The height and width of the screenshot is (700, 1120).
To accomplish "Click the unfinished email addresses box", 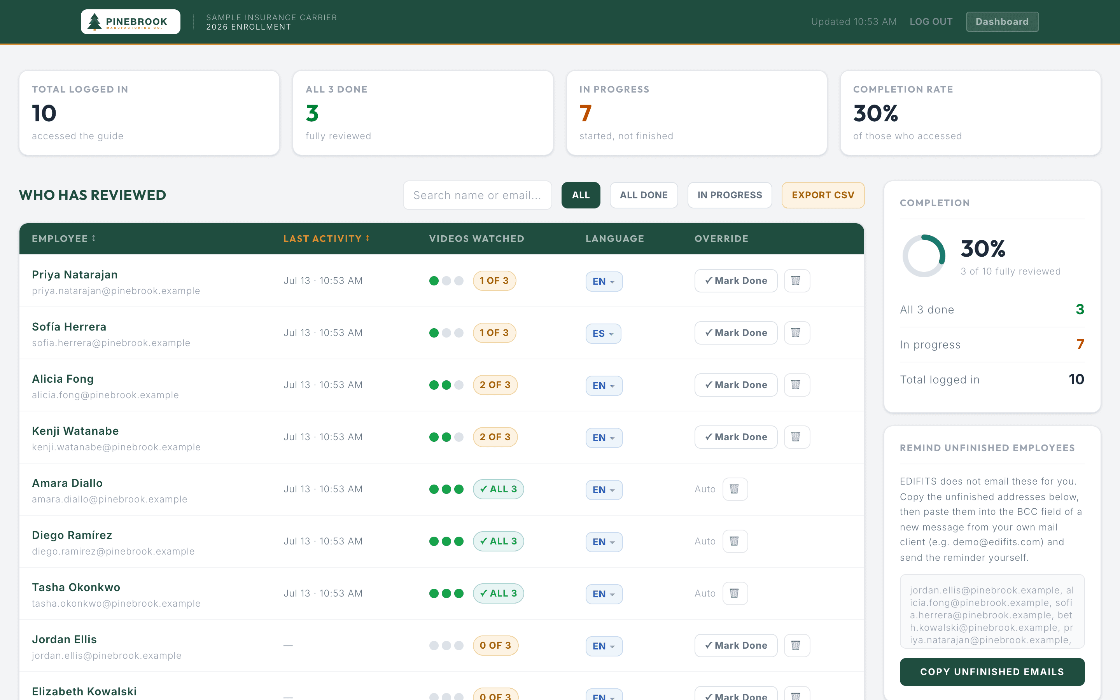I will (x=992, y=611).
